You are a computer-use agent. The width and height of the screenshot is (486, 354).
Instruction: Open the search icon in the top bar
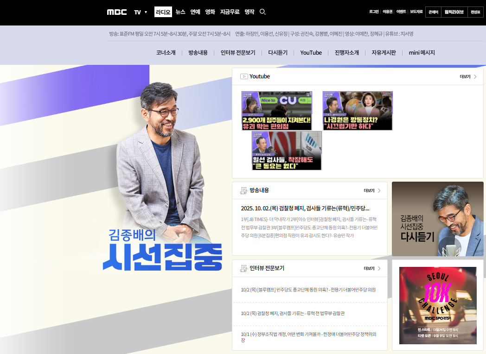[262, 12]
